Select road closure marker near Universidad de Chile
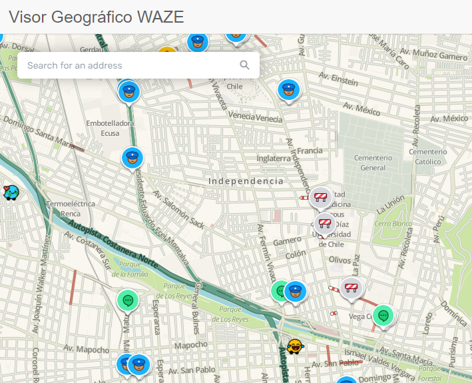The width and height of the screenshot is (472, 383). (324, 224)
